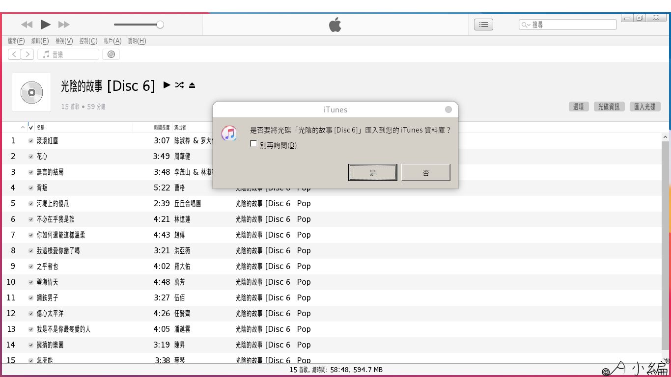Uncheck the track 無言的結局

coord(31,172)
